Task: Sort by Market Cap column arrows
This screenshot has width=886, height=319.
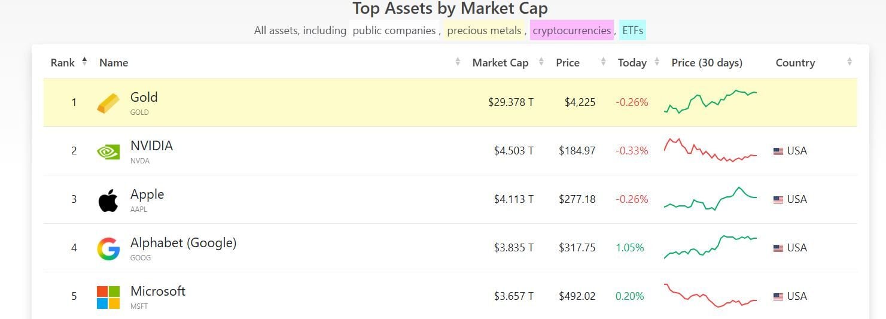Action: coord(541,62)
